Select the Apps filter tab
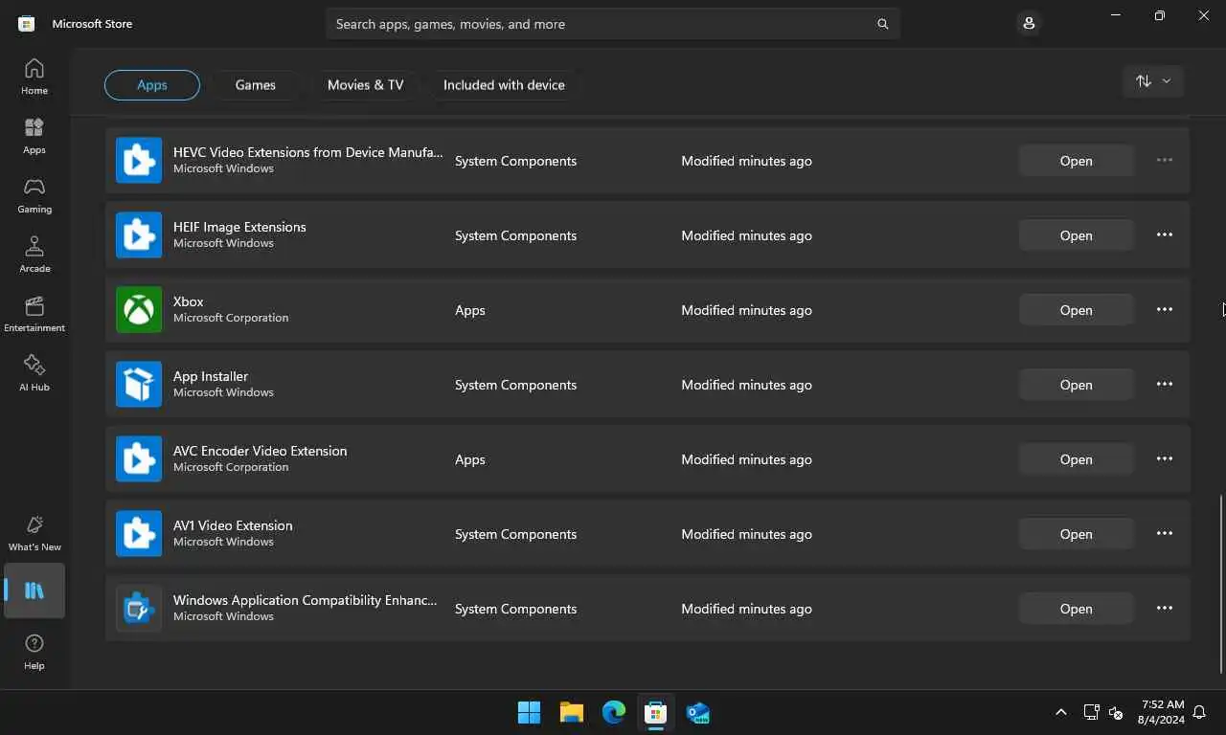Viewport: 1226px width, 735px height. point(152,85)
